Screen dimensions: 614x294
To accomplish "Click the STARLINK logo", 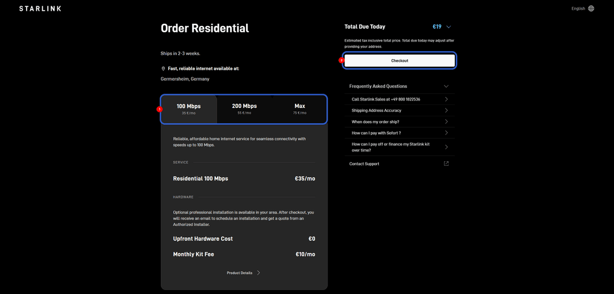I will point(40,9).
